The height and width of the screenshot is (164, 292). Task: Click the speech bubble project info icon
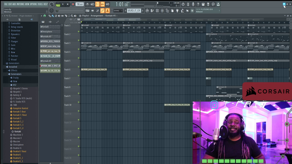point(213,4)
